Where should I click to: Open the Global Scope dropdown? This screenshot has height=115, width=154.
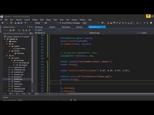point(113,33)
